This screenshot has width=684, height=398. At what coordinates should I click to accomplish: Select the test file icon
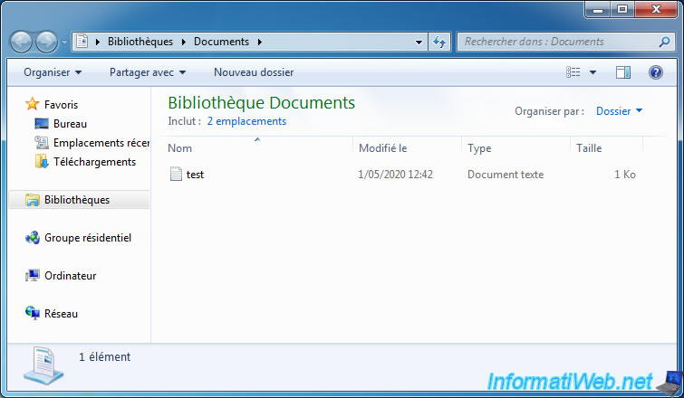point(176,175)
